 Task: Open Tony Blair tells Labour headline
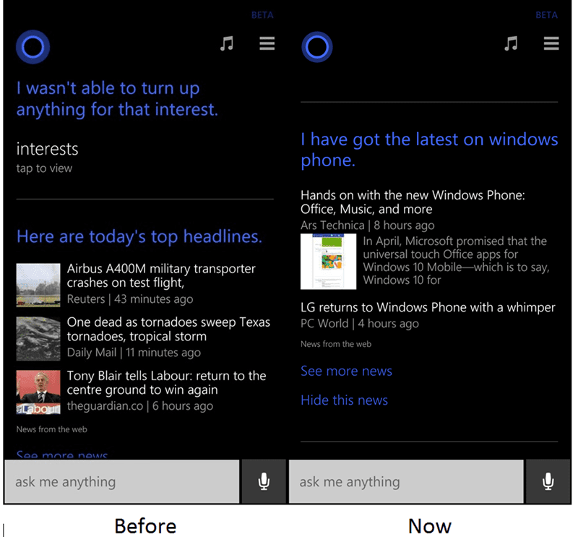click(x=167, y=382)
